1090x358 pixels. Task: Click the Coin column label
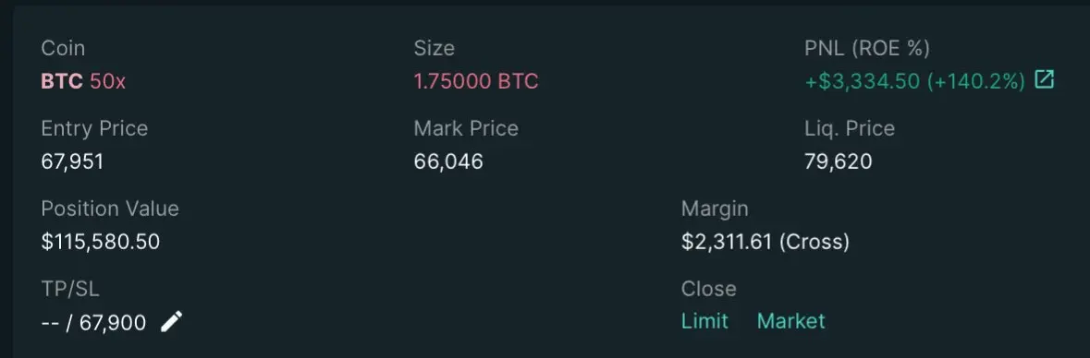click(x=63, y=48)
